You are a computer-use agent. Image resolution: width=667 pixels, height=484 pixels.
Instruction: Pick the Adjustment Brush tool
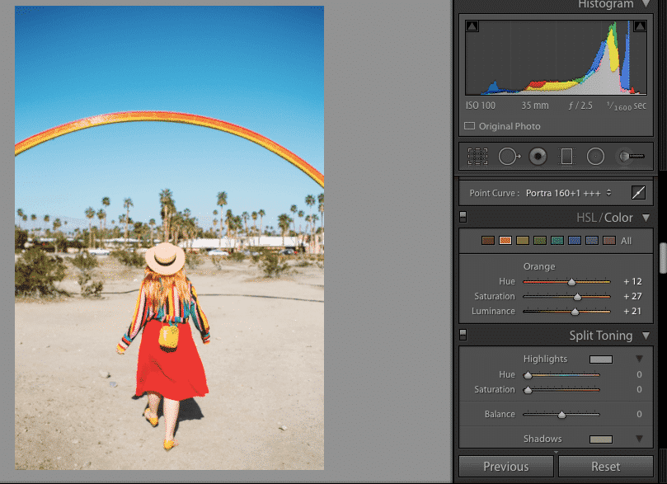pyautogui.click(x=632, y=156)
